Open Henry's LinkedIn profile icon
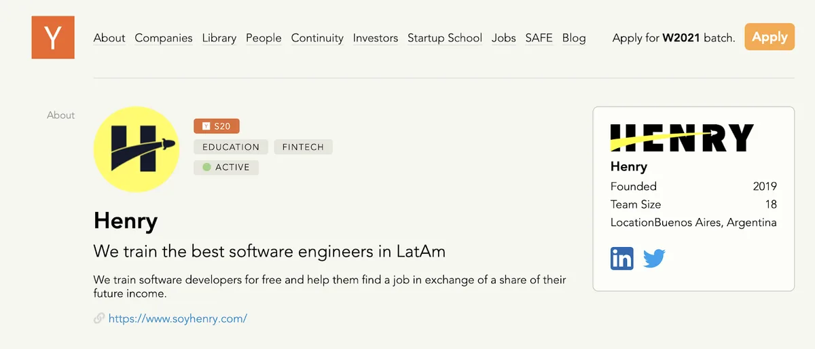Viewport: 815px width, 349px height. (x=622, y=259)
